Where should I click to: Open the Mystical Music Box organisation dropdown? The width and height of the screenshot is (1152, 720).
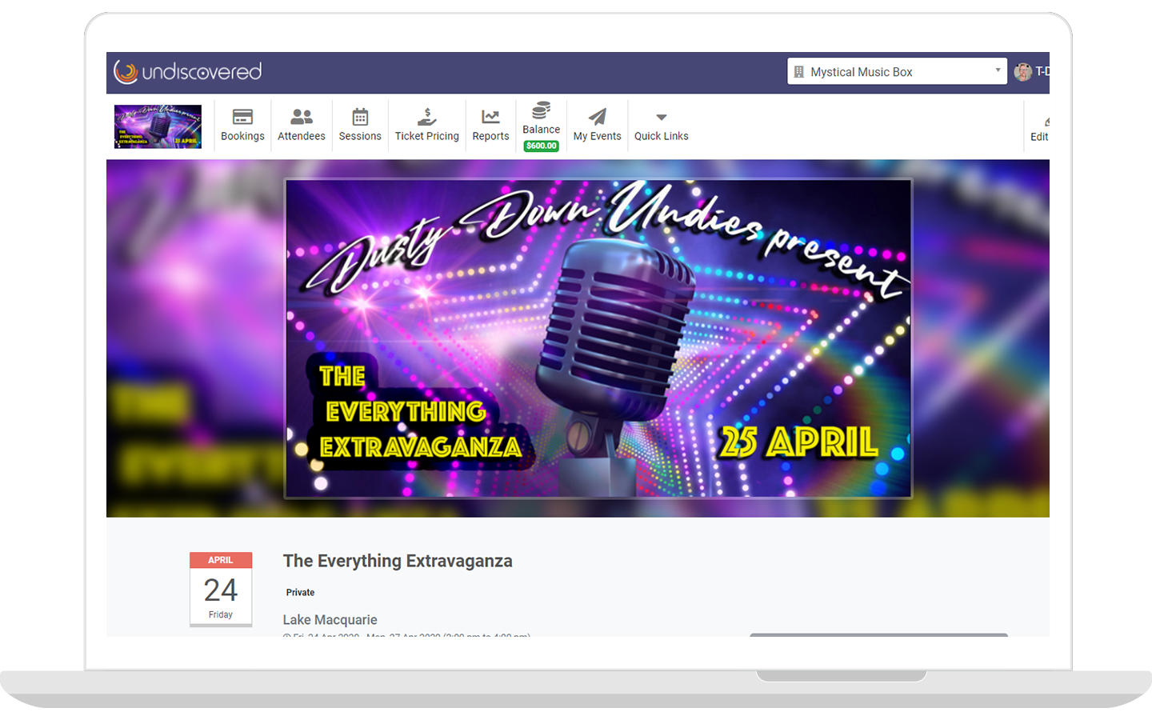click(897, 71)
